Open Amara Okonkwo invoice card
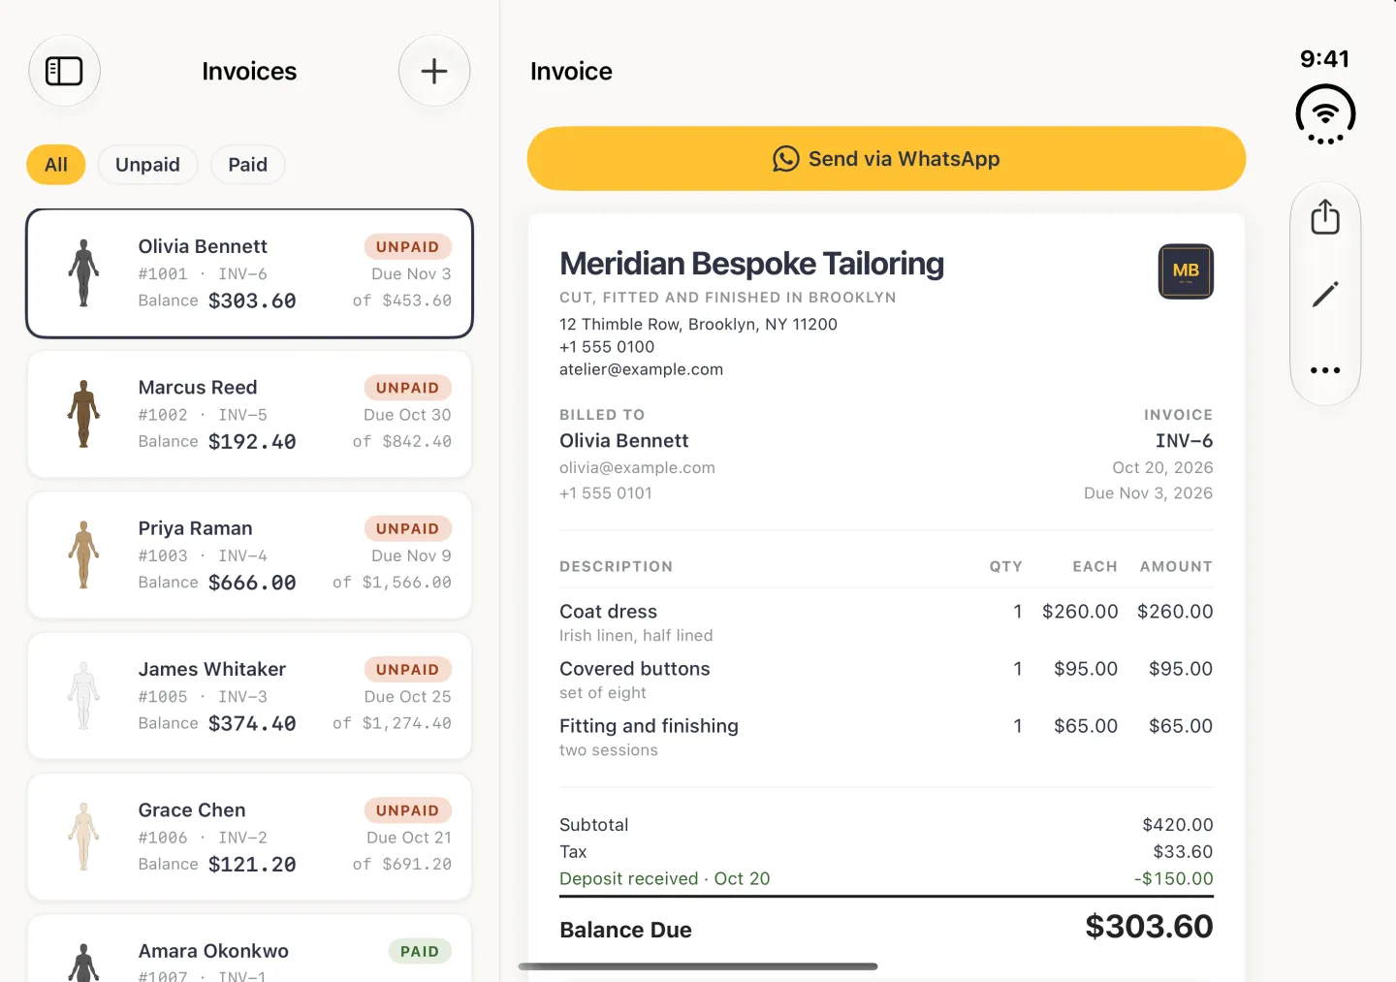The image size is (1396, 982). point(249,949)
